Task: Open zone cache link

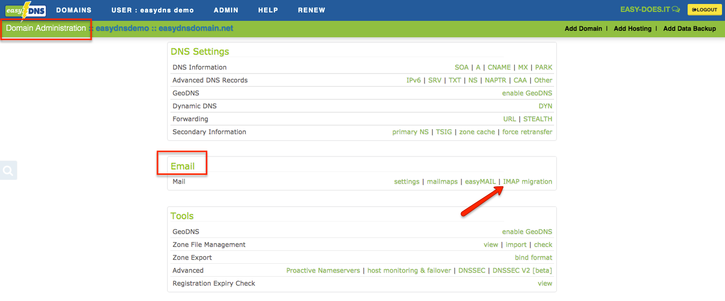Action: click(477, 132)
